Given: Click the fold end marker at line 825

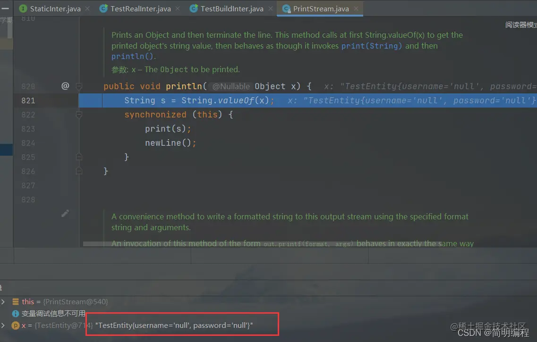Looking at the screenshot, I should 79,157.
